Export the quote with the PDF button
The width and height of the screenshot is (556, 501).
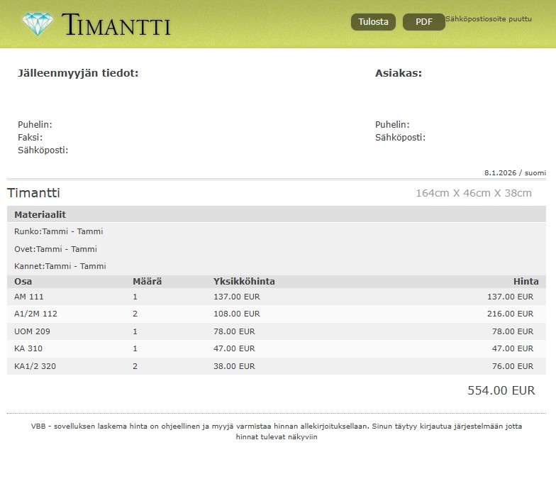pyautogui.click(x=423, y=22)
